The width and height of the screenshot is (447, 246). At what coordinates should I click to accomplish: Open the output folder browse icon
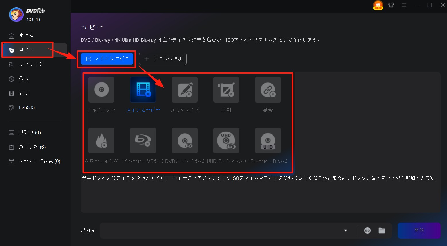382,230
